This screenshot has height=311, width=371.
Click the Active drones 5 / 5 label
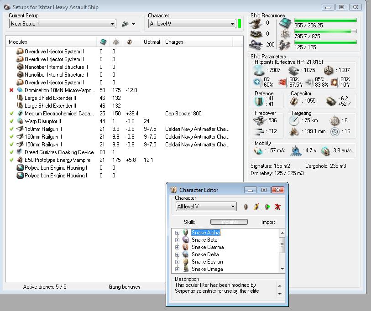[x=45, y=287]
